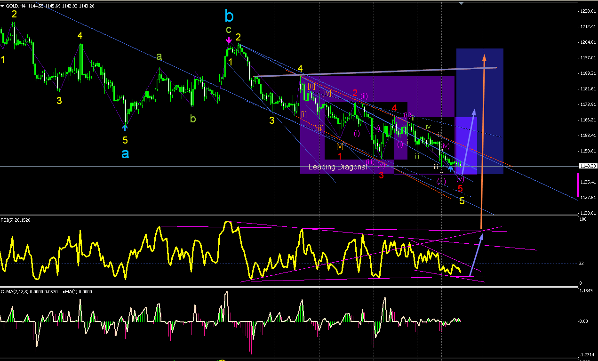Viewport: 598px width, 361px height.
Task: Select the red '3' wave label
Action: [381, 175]
